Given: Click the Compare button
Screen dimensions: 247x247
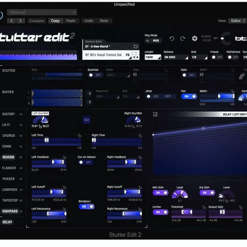Looking at the screenshot, I should tap(37, 21).
